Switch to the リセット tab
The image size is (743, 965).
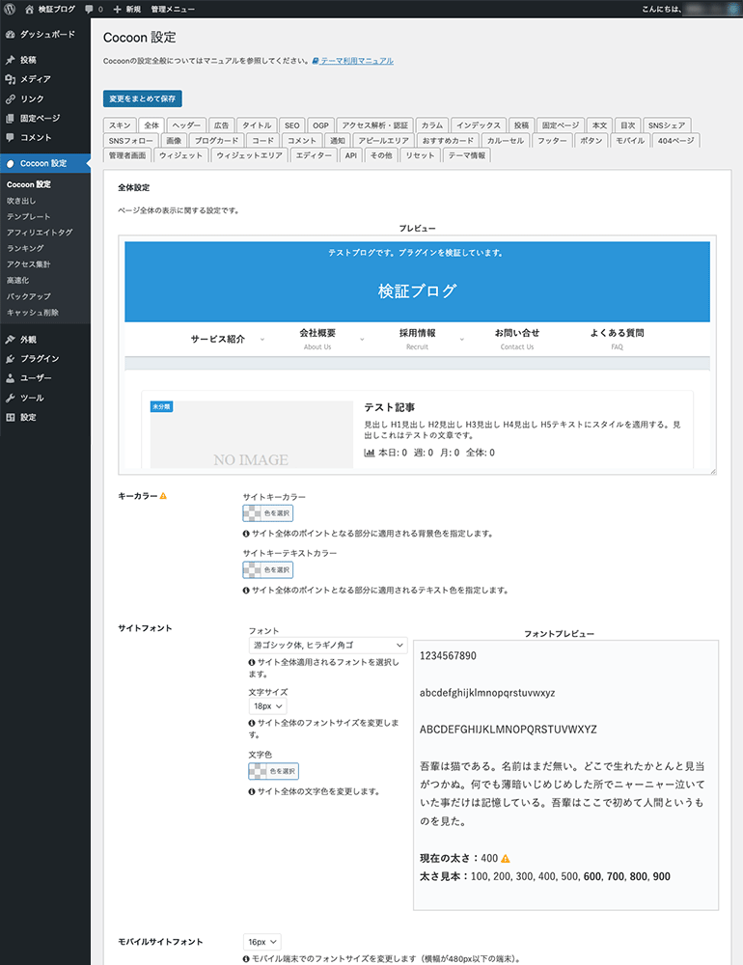[420, 155]
